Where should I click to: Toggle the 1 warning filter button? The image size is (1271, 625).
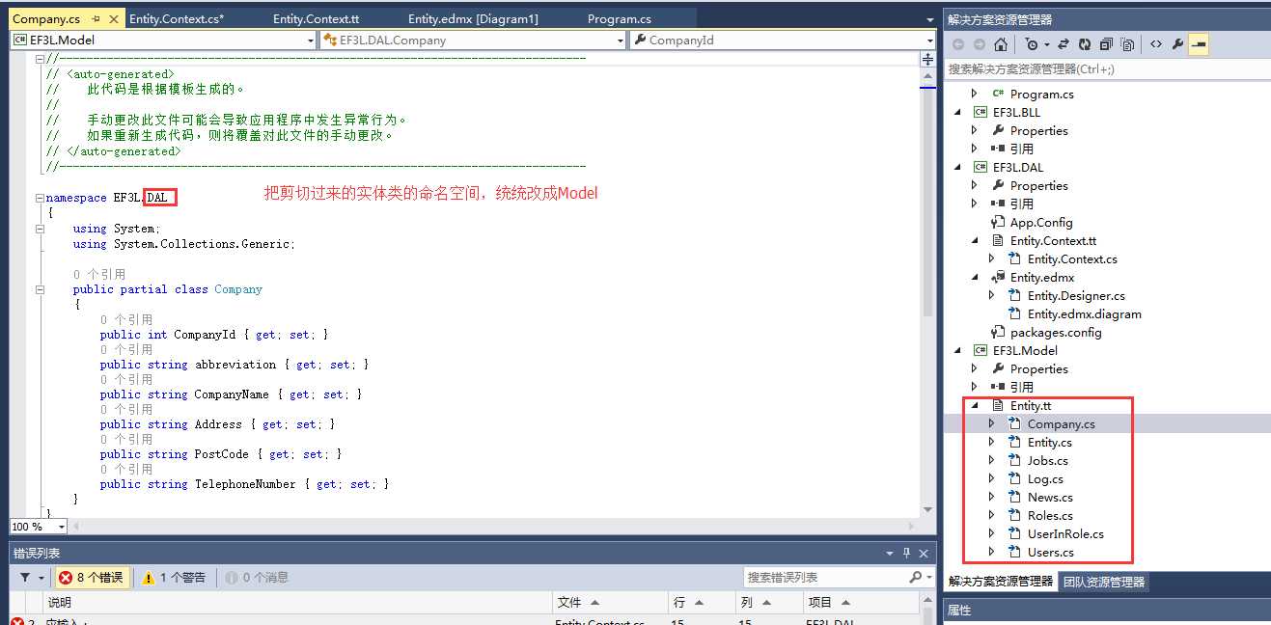(x=175, y=578)
